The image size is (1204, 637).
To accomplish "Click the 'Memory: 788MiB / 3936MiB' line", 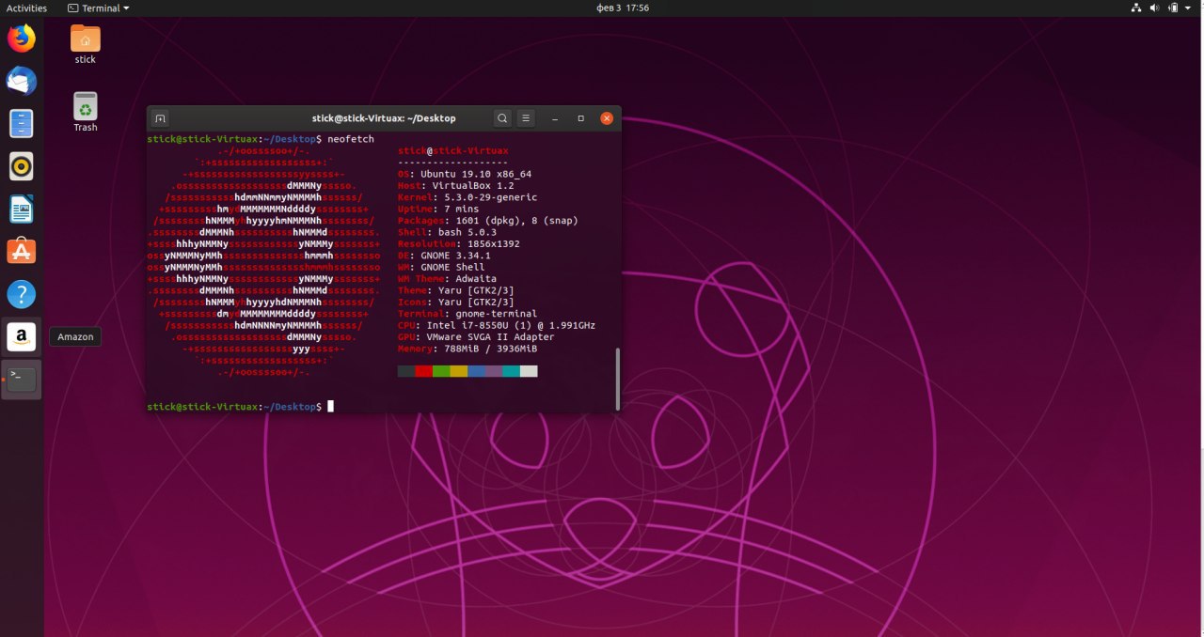I will (x=467, y=349).
